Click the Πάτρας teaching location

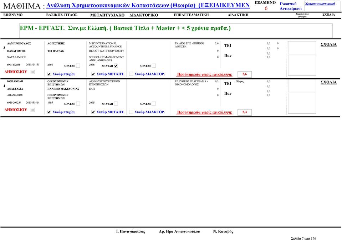[x=240, y=82]
